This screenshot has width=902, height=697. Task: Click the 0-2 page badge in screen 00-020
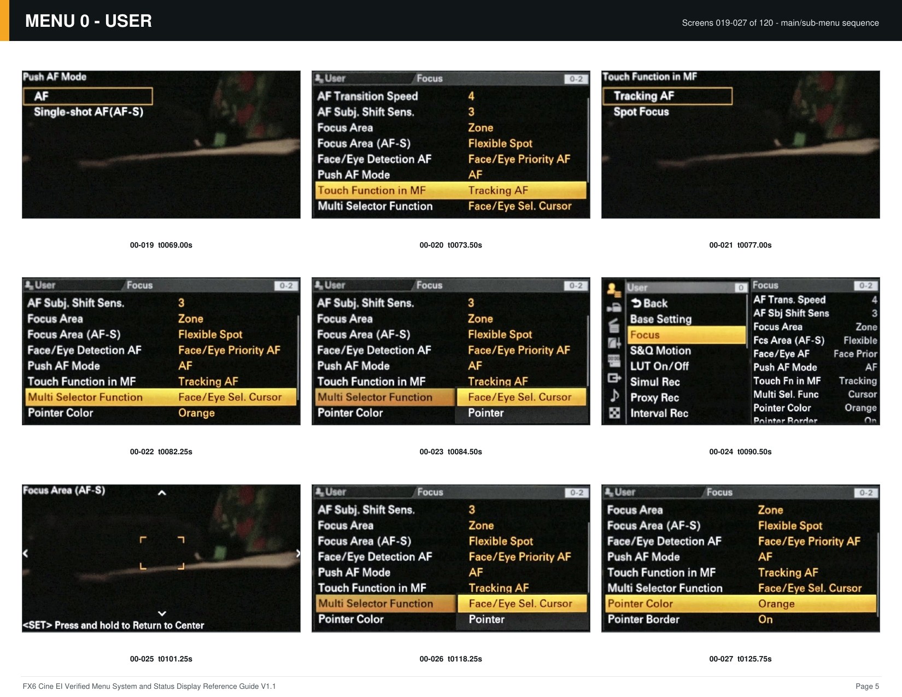(576, 79)
